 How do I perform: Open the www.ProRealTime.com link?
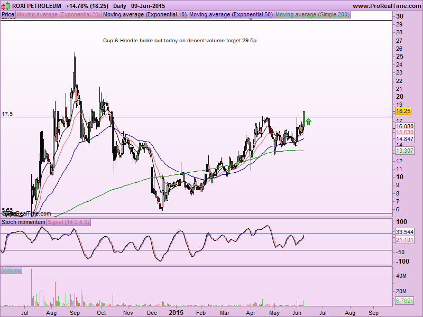[386, 6]
